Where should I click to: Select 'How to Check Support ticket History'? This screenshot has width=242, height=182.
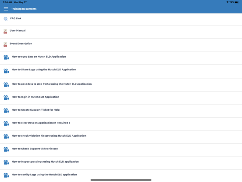click(x=121, y=150)
